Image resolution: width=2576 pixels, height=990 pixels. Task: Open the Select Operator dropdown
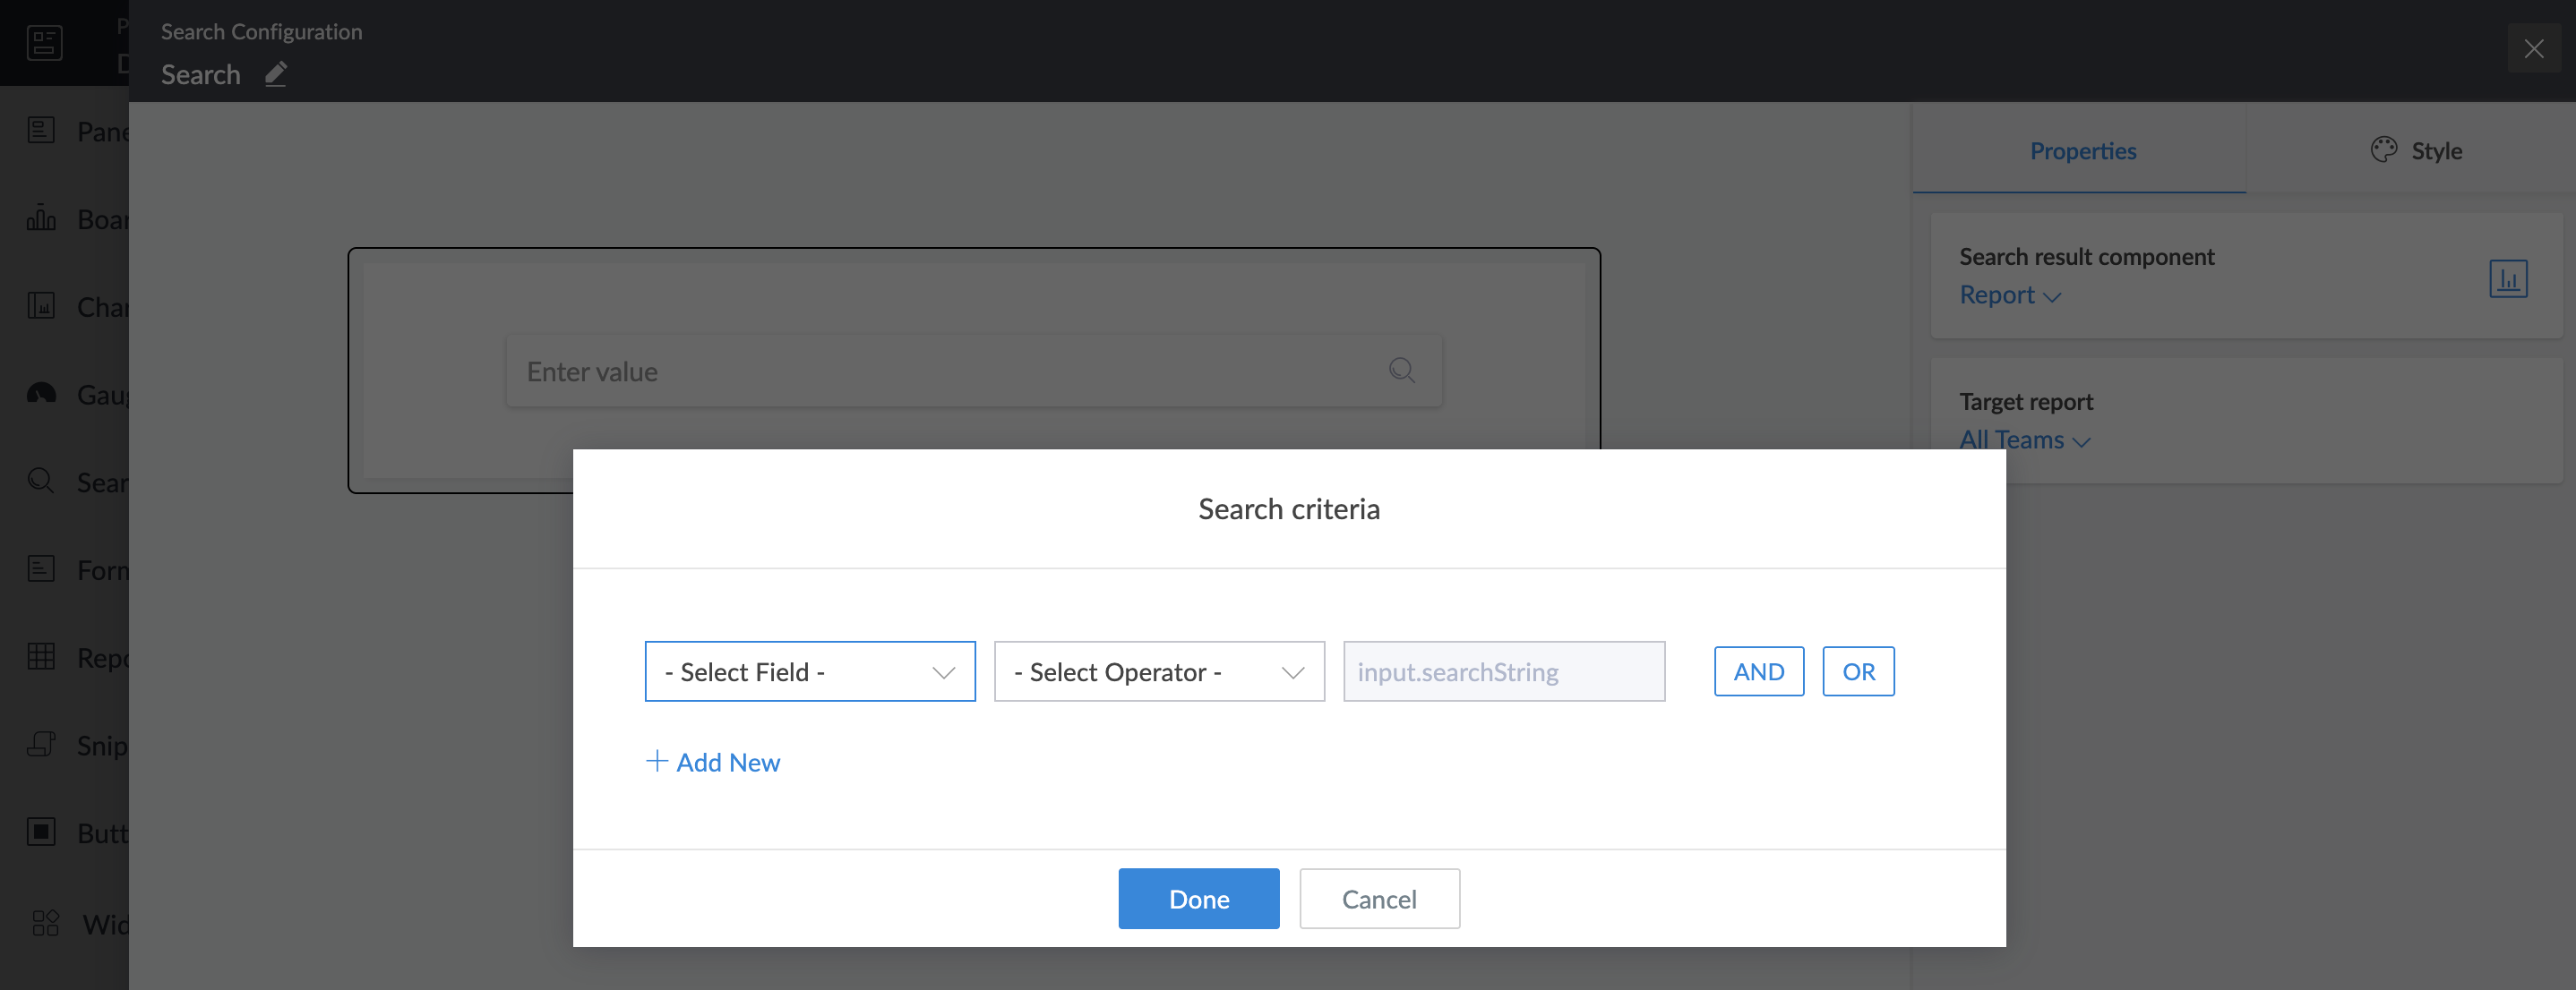pyautogui.click(x=1158, y=671)
